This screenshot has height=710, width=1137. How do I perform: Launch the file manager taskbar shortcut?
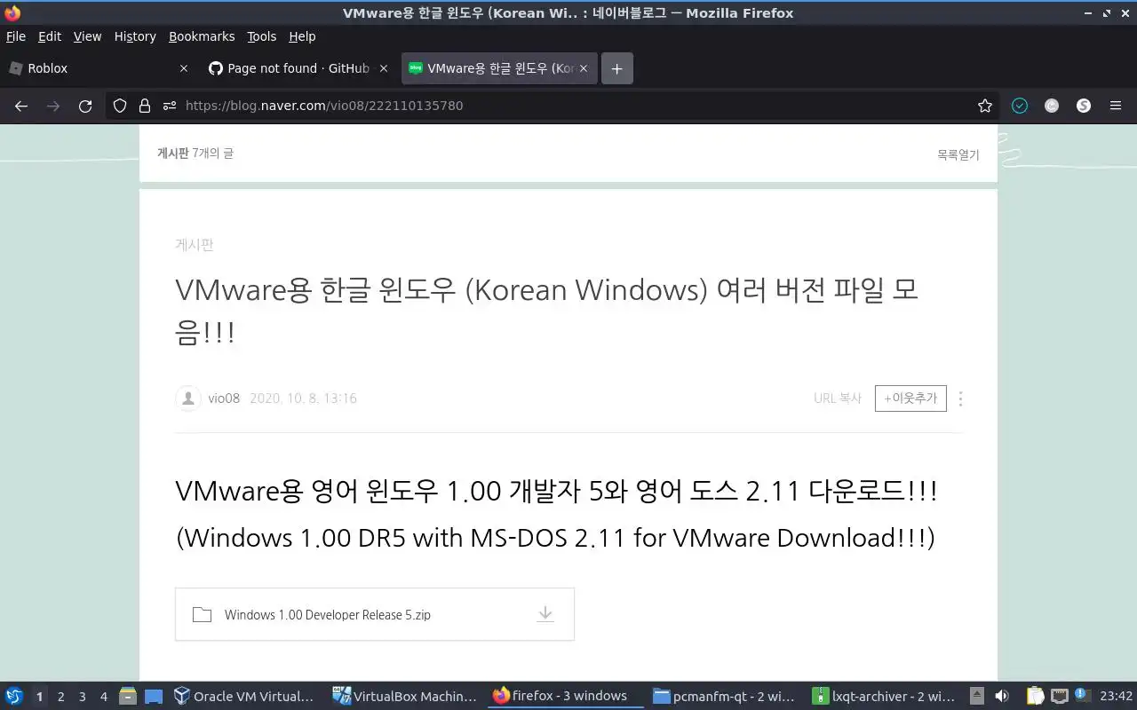coord(128,697)
